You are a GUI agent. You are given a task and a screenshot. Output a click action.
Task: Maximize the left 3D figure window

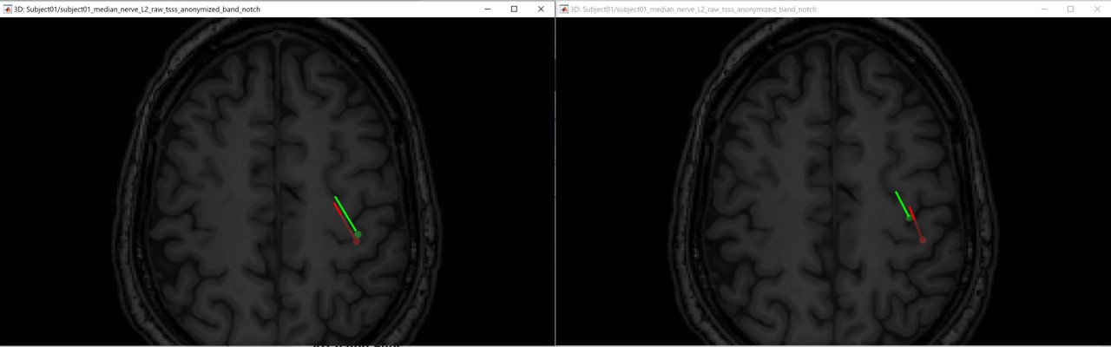[514, 9]
